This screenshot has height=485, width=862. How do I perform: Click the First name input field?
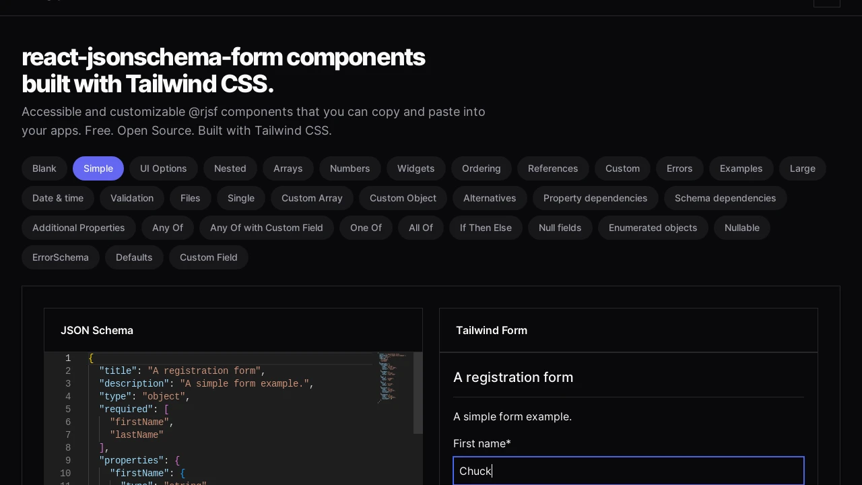629,471
